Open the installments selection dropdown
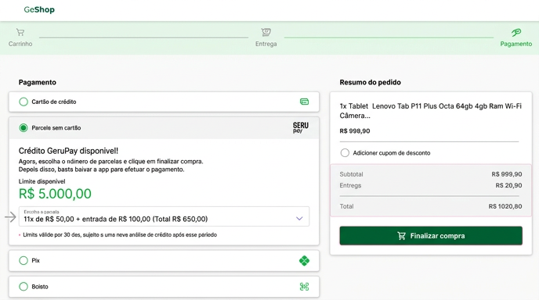This screenshot has height=300, width=539. 164,216
